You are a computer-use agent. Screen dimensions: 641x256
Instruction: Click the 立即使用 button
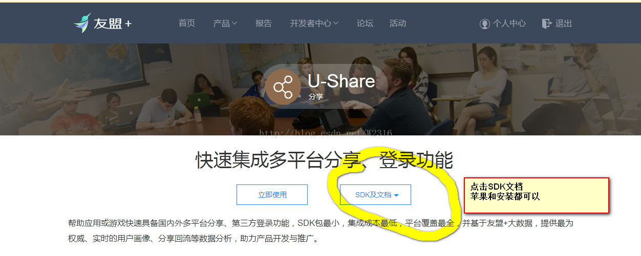click(x=272, y=195)
